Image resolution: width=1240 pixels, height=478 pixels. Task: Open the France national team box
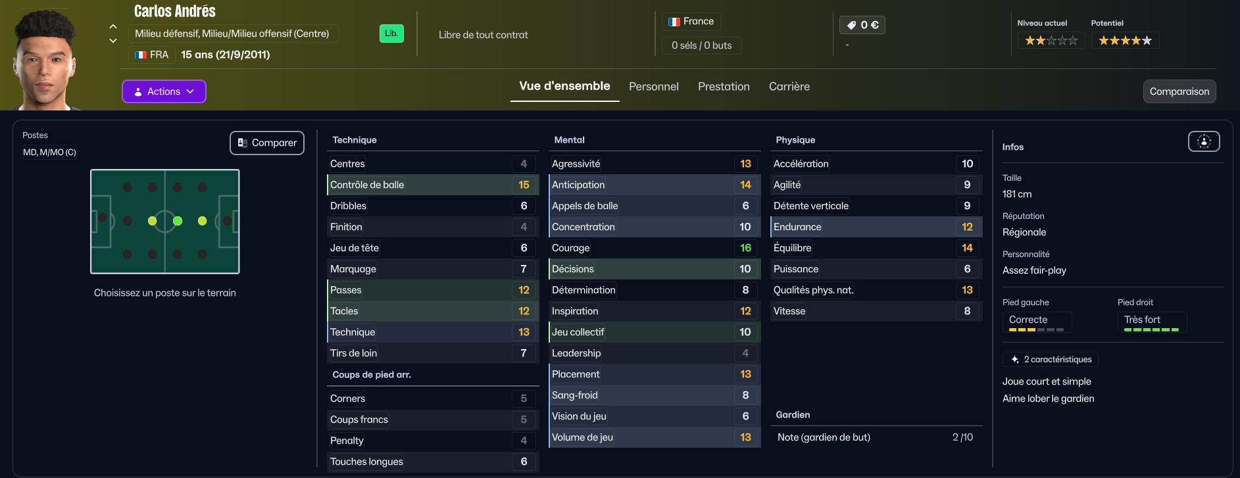click(x=691, y=22)
